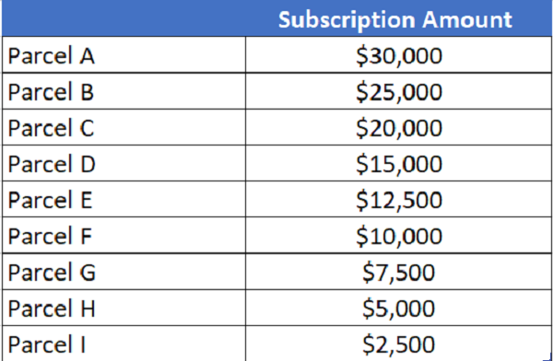The height and width of the screenshot is (361, 553).
Task: Select the Subscription Amount header cell
Action: tap(398, 18)
